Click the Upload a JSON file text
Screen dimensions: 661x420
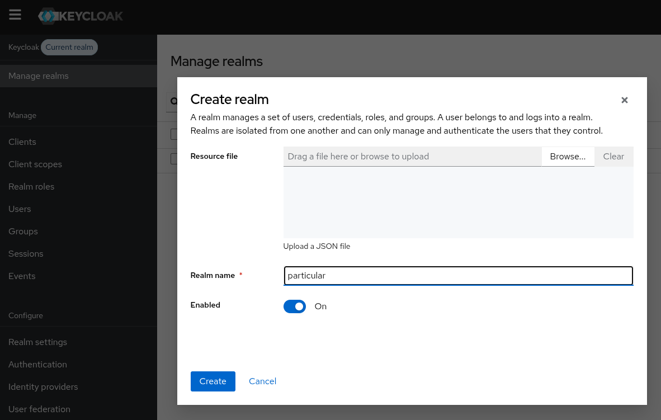coord(317,246)
